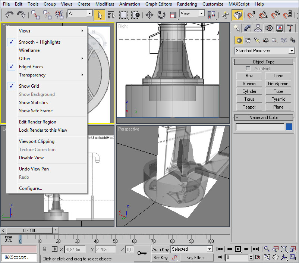Enable the Auto Key animation mode
299x263 pixels.
pos(160,249)
